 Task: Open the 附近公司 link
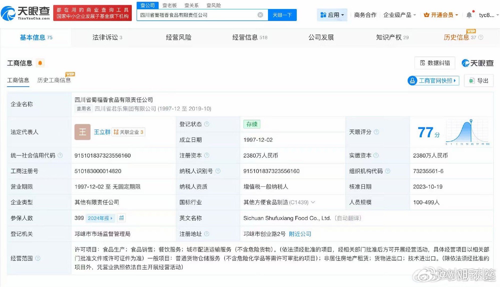(x=300, y=234)
